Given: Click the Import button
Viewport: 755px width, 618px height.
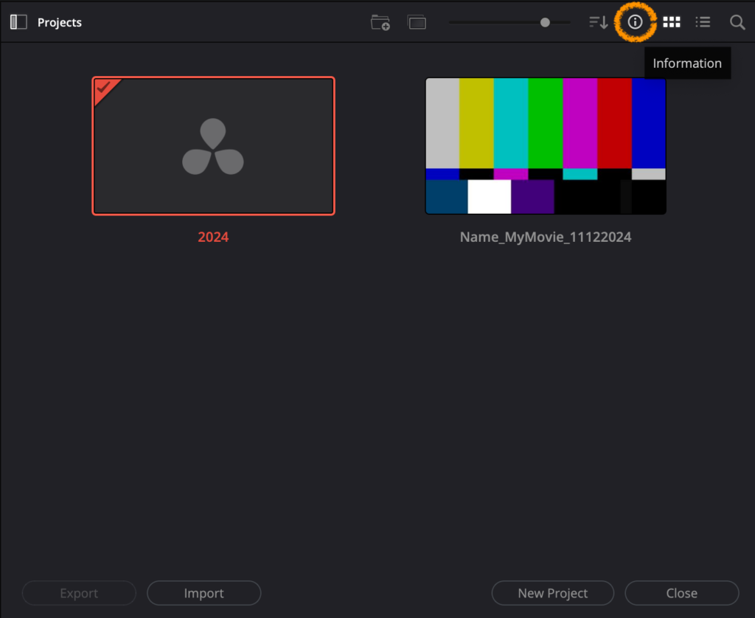Looking at the screenshot, I should [203, 593].
